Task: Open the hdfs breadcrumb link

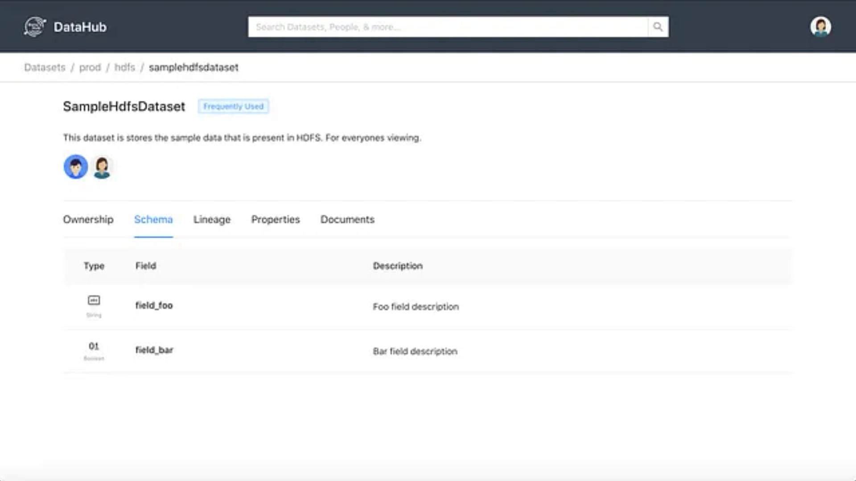Action: pos(124,67)
